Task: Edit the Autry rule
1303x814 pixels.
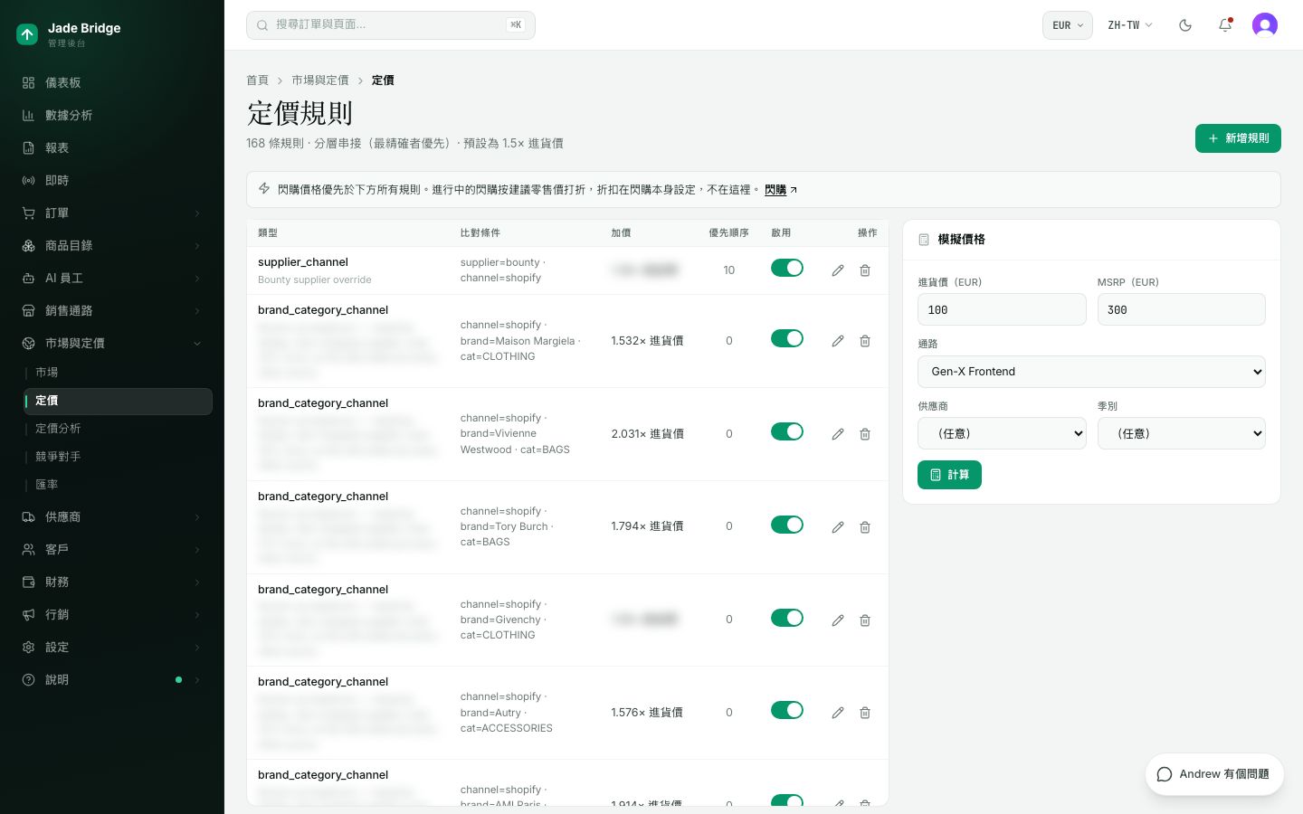Action: (838, 713)
